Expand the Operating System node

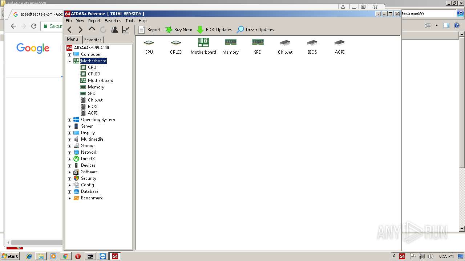(69, 120)
